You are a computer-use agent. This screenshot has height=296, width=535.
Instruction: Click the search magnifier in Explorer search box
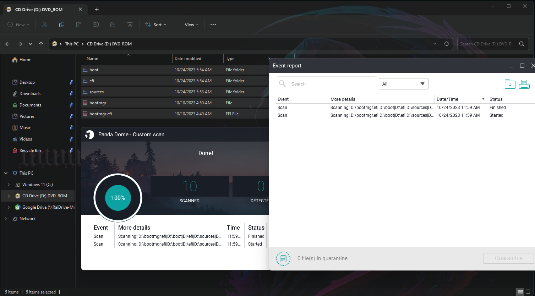click(x=522, y=44)
